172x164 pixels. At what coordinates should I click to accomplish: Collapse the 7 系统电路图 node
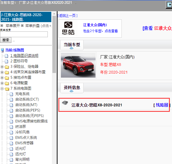point(2,89)
